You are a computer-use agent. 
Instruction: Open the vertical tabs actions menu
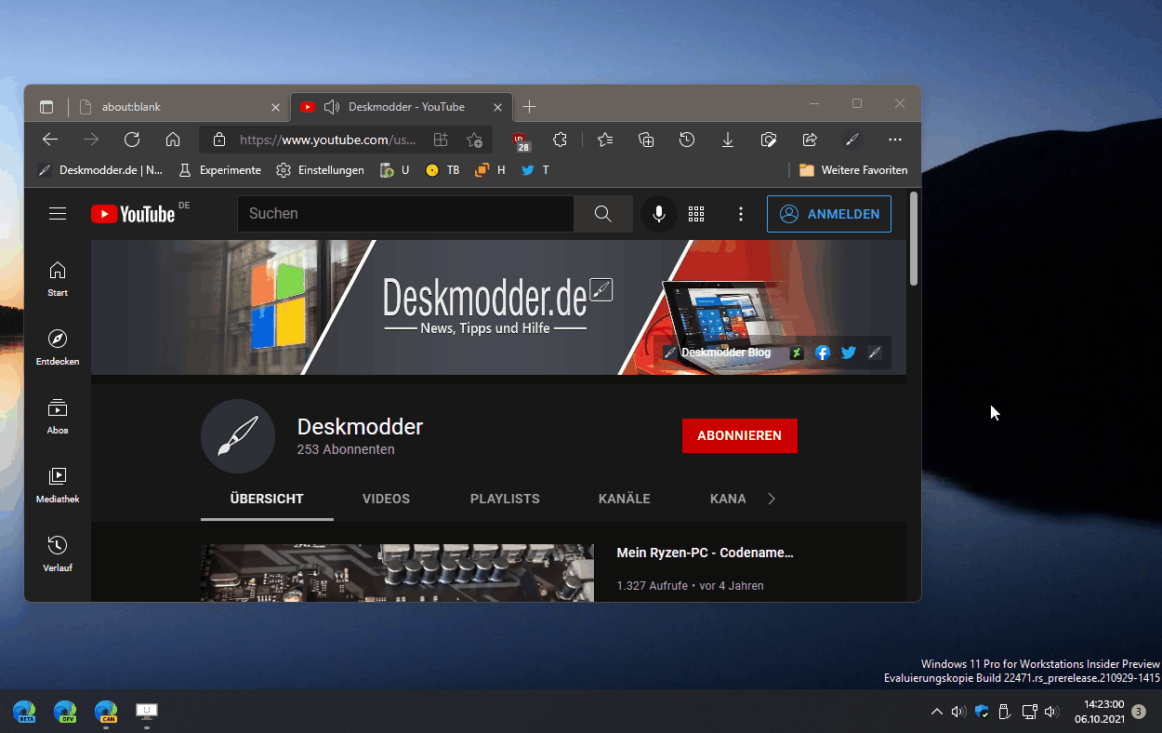pyautogui.click(x=46, y=107)
